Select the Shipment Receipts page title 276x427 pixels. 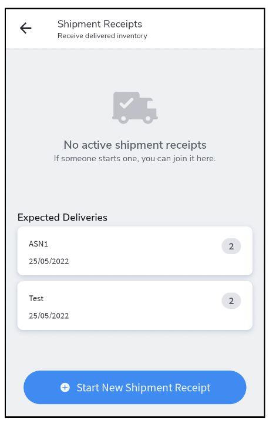coord(99,24)
